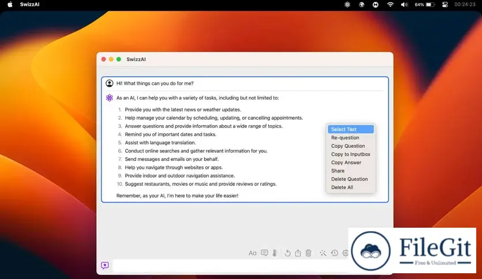Click the line "Assist with language translation"
The height and width of the screenshot is (279, 482).
tap(160, 142)
